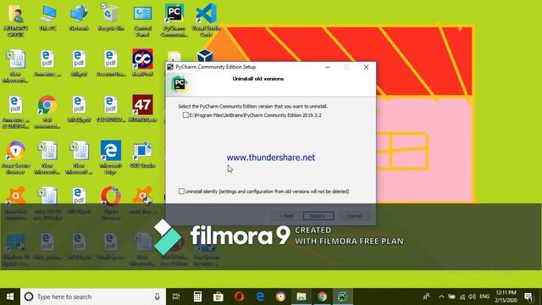Open the volume control tray icon

473,297
